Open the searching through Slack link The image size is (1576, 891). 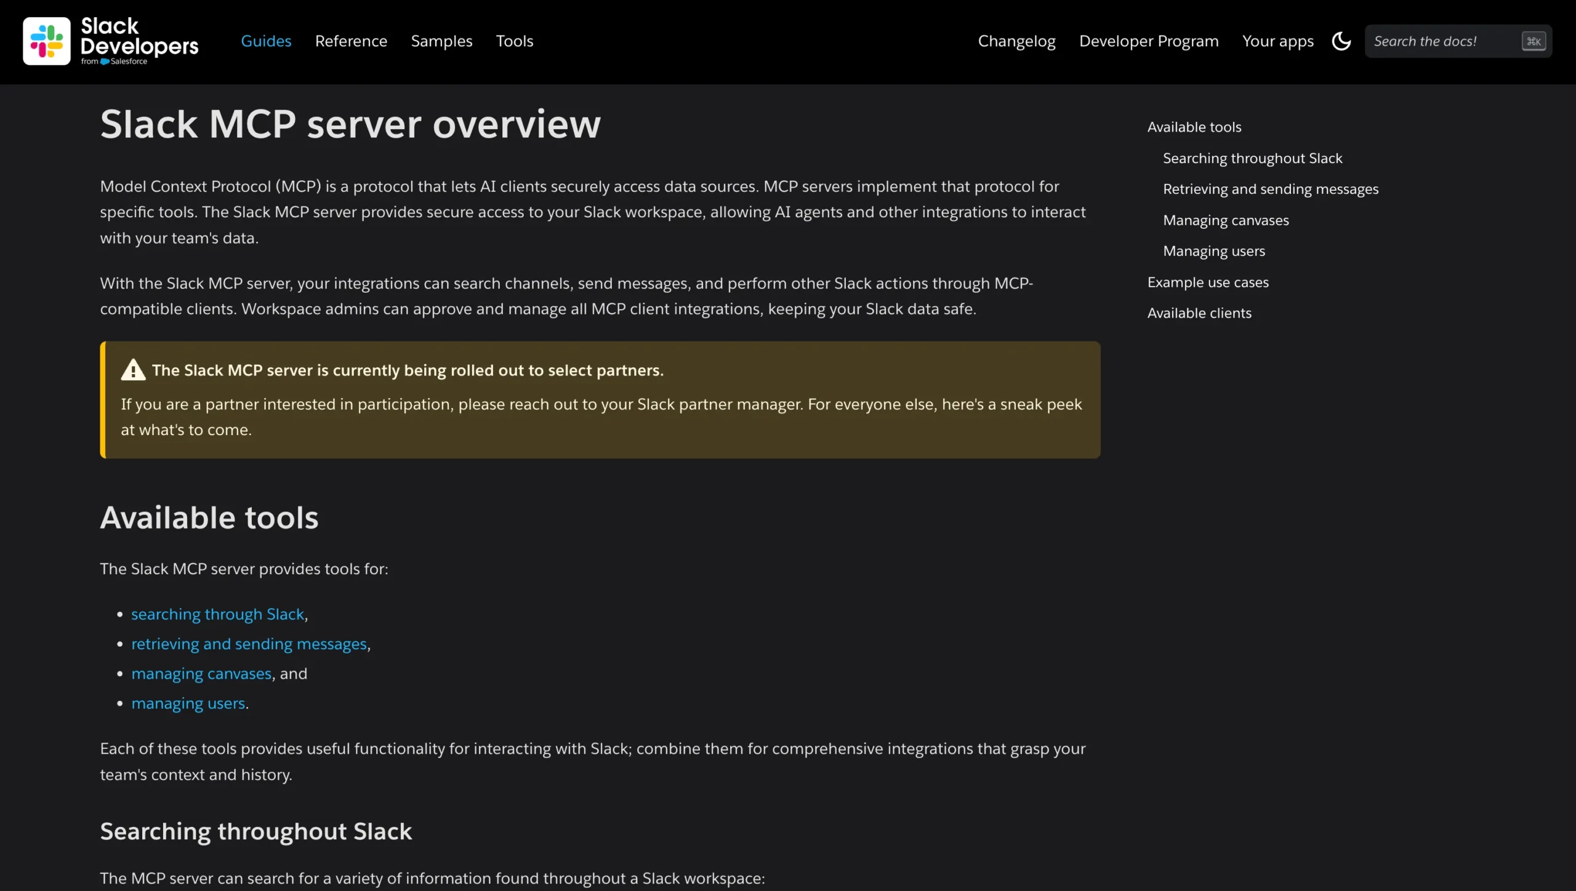coord(218,613)
